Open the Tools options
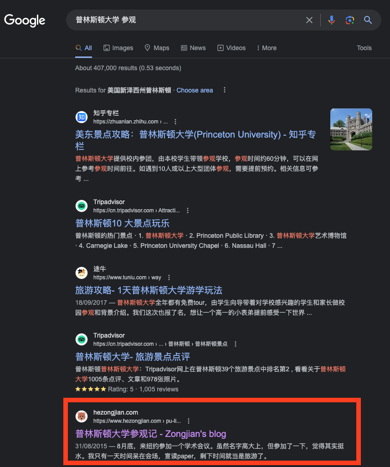390x467 pixels. click(364, 48)
